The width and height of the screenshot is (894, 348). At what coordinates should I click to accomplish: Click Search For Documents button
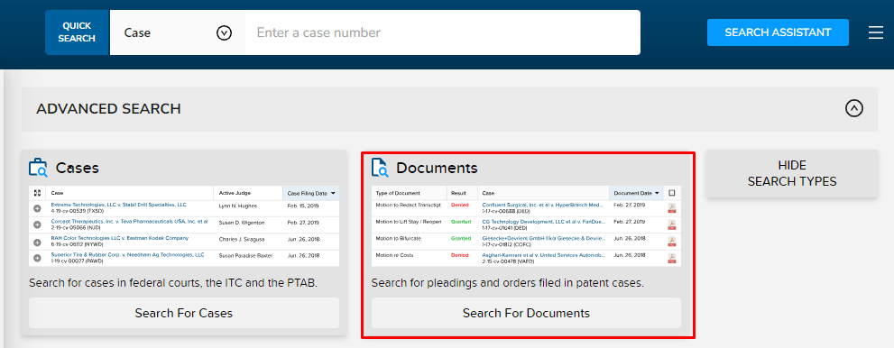[526, 313]
